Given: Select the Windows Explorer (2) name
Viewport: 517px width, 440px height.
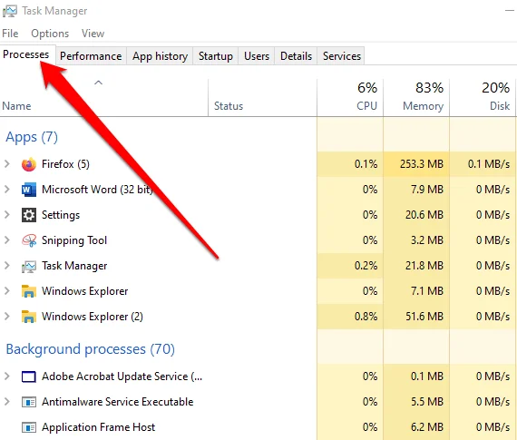Looking at the screenshot, I should [x=93, y=317].
